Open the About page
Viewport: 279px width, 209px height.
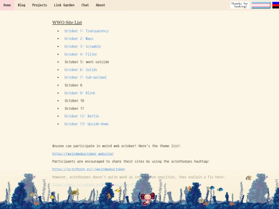point(100,5)
